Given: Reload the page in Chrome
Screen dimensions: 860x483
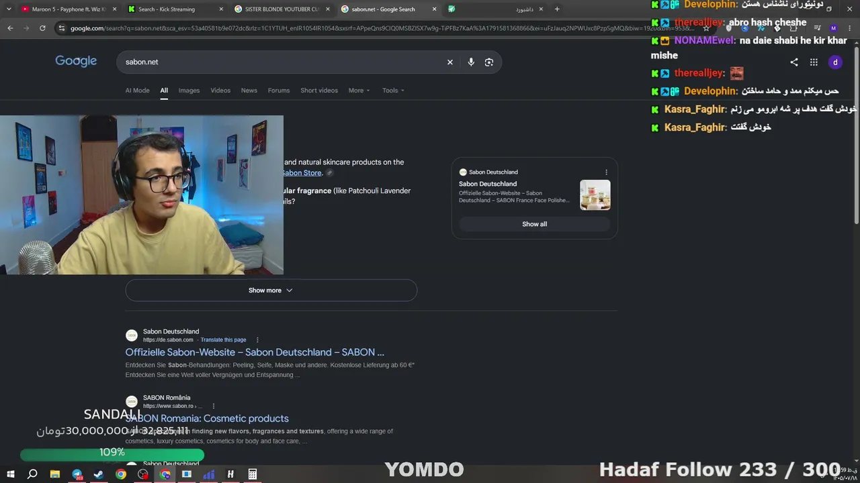Looking at the screenshot, I should tap(42, 28).
